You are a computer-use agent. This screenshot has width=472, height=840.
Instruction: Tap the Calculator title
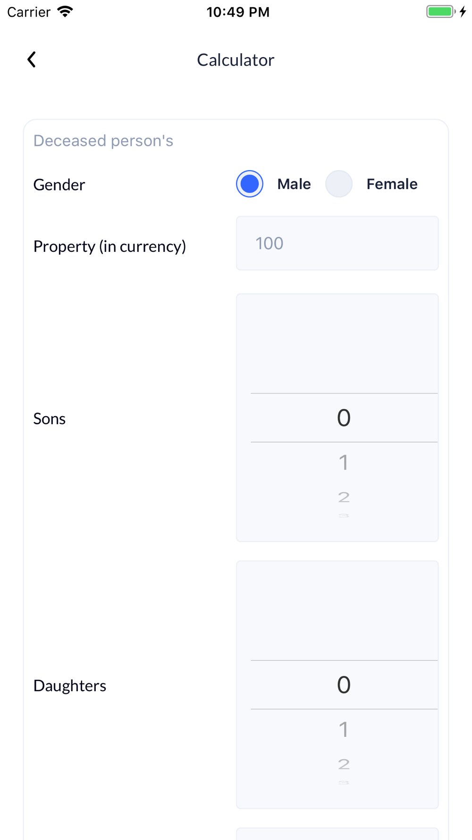click(x=236, y=60)
